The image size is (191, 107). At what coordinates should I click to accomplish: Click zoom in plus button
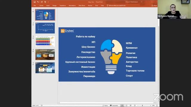151,106
